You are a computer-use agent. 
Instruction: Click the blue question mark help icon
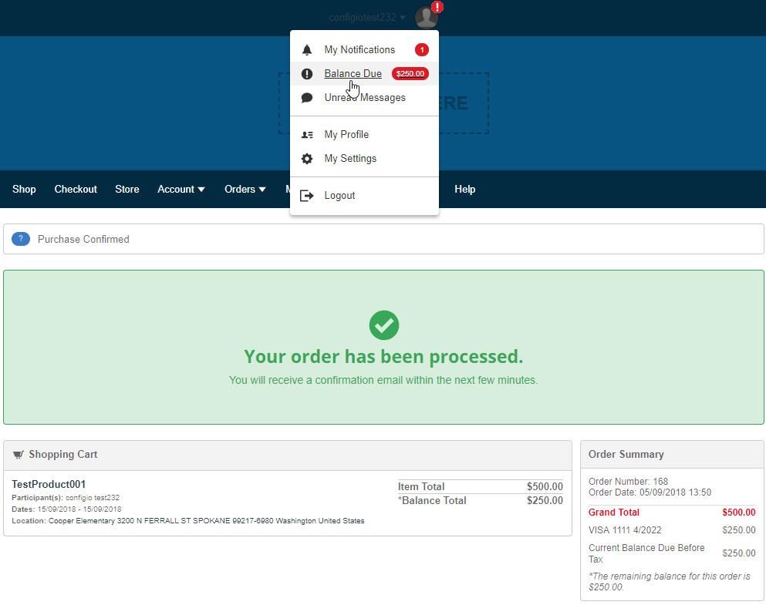coord(21,239)
